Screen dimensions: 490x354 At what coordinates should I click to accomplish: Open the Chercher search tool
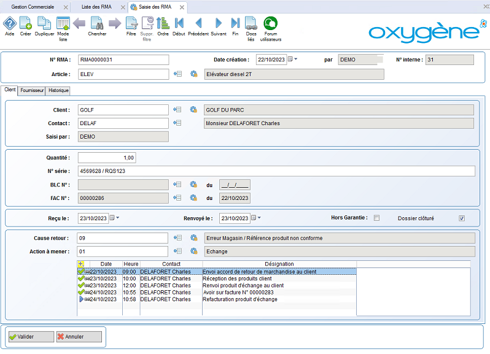coord(97,23)
